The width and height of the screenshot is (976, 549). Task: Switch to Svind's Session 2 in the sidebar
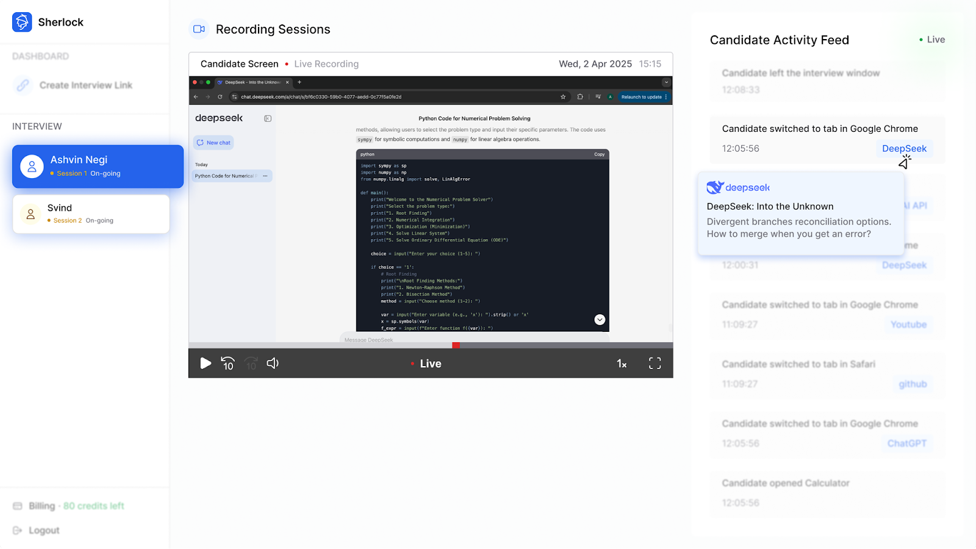[90, 213]
